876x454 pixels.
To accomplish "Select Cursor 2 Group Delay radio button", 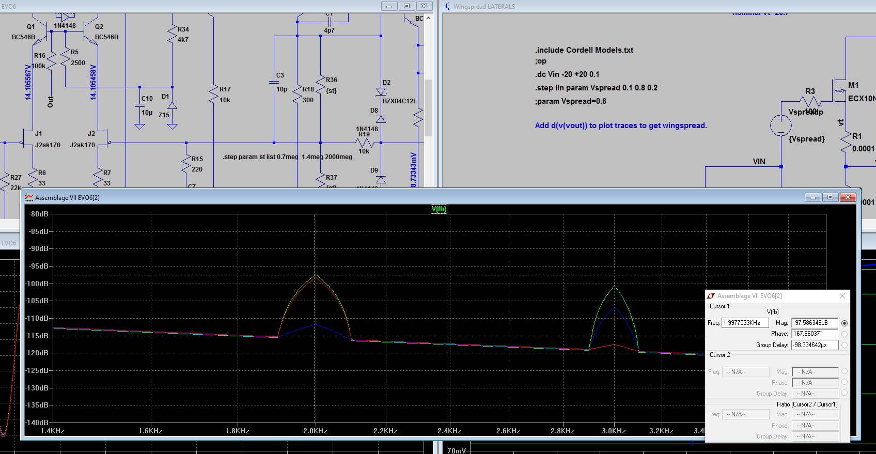I will [x=844, y=393].
